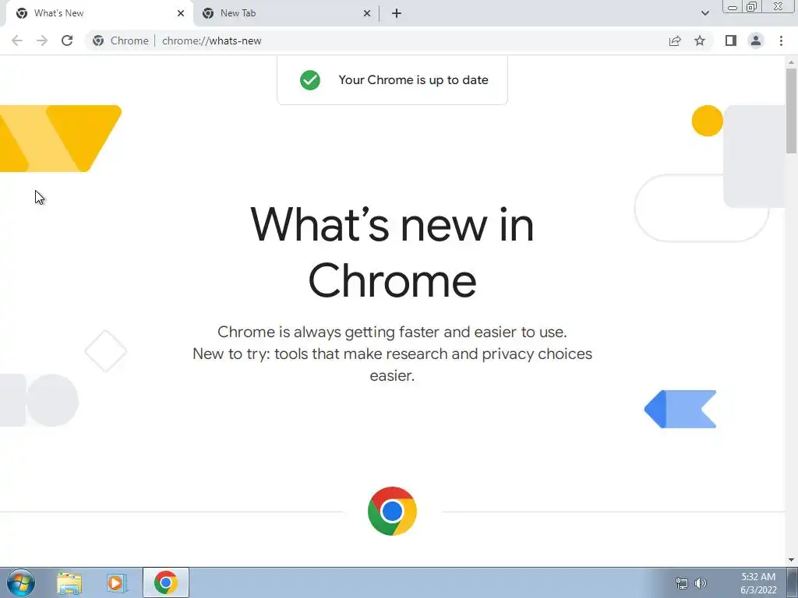Reload the What's New page
Image resolution: width=798 pixels, height=598 pixels.
[x=67, y=40]
